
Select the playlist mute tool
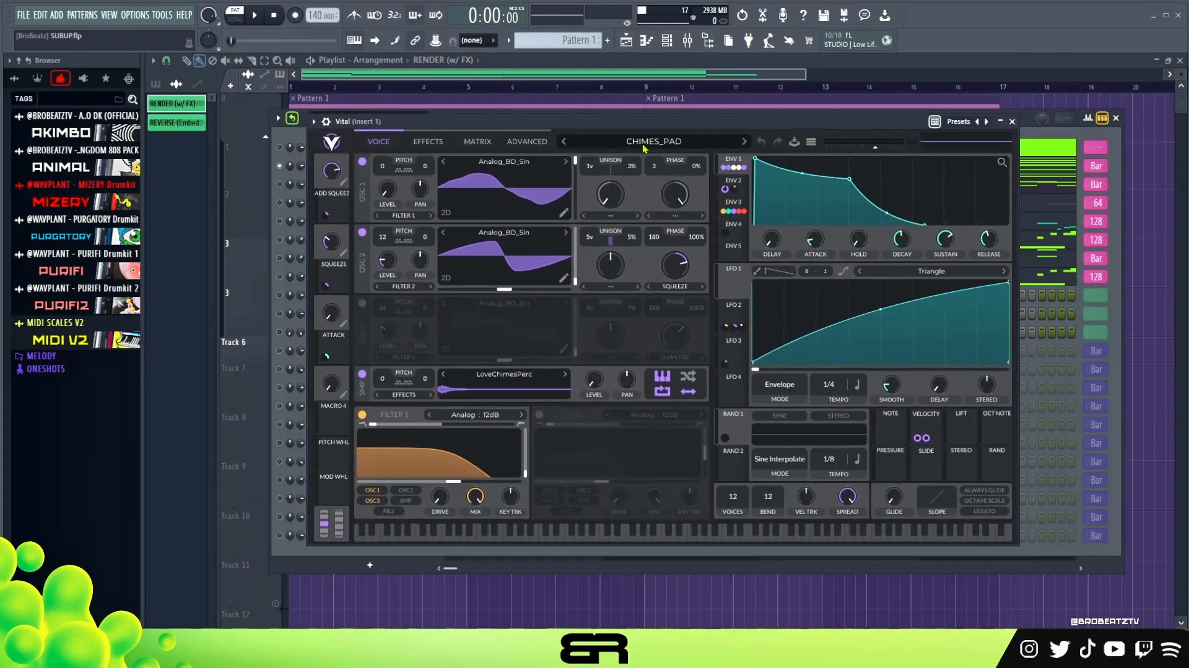point(225,61)
